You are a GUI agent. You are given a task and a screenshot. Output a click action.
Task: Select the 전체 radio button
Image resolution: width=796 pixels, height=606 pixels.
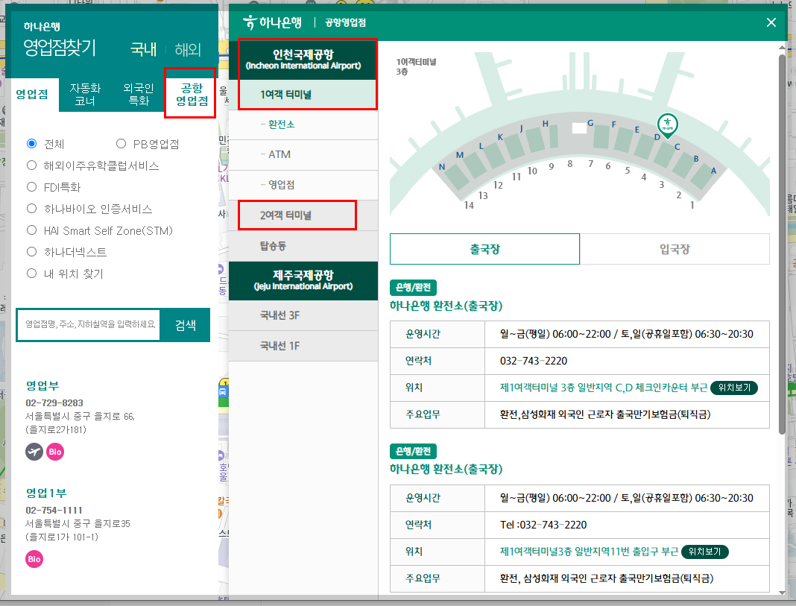32,144
